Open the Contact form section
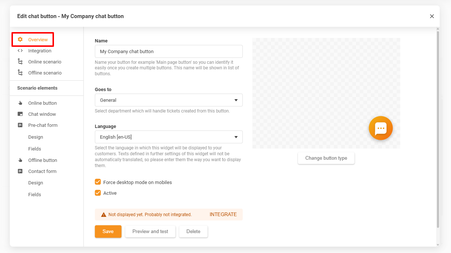Image resolution: width=451 pixels, height=253 pixels. pyautogui.click(x=42, y=171)
